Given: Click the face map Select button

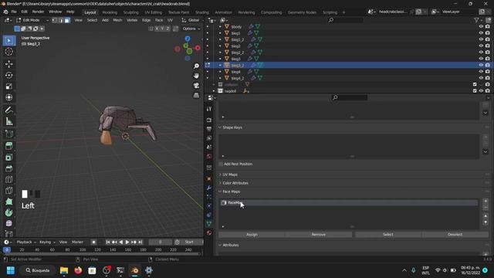Looking at the screenshot, I should pos(387,235).
